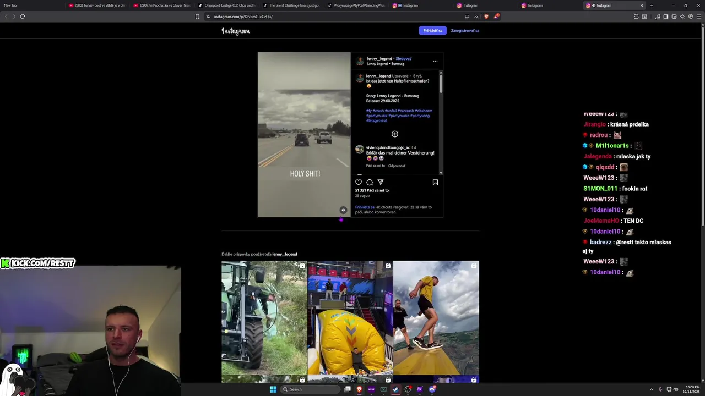
Task: Open the clock showing 10:00 PM
Action: 692,389
